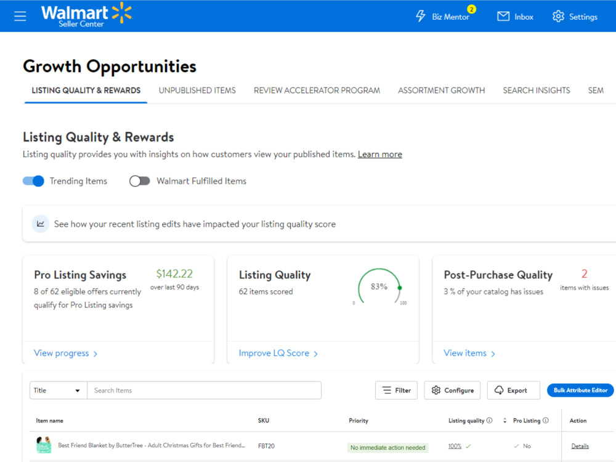The image size is (616, 462).
Task: Open Improve LQ Score link
Action: (278, 353)
